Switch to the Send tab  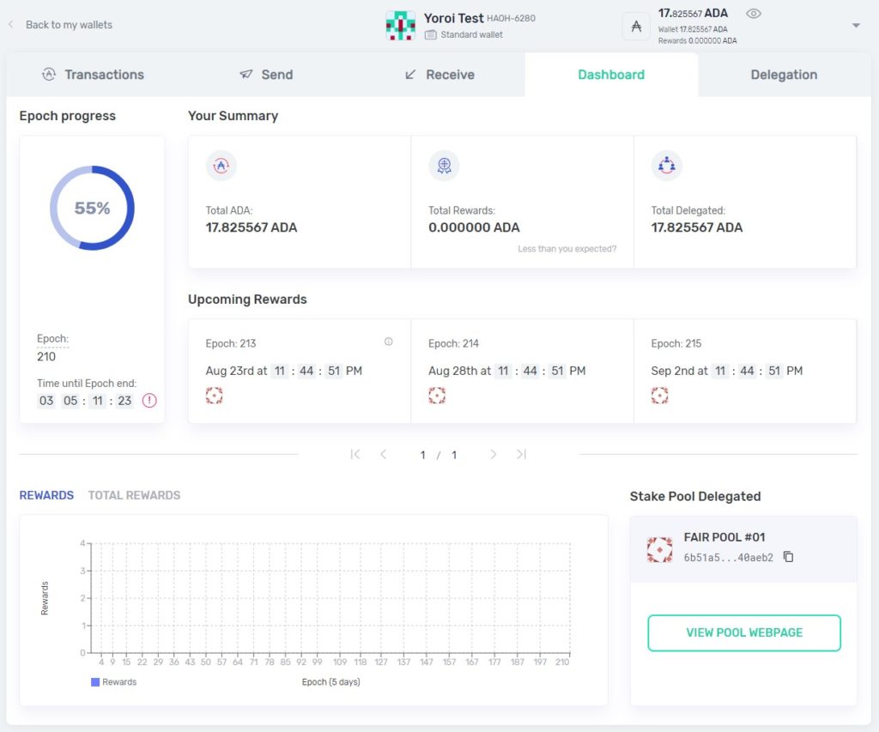point(266,75)
